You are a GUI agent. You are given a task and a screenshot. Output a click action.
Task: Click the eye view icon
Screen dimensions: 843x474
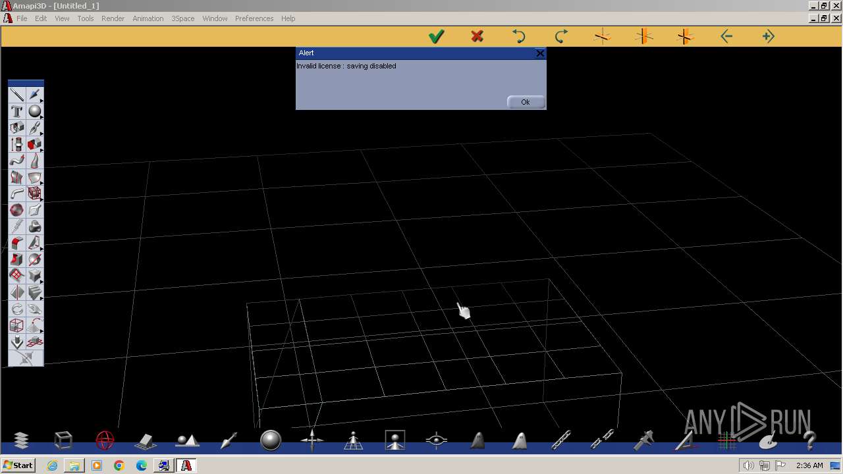click(437, 440)
